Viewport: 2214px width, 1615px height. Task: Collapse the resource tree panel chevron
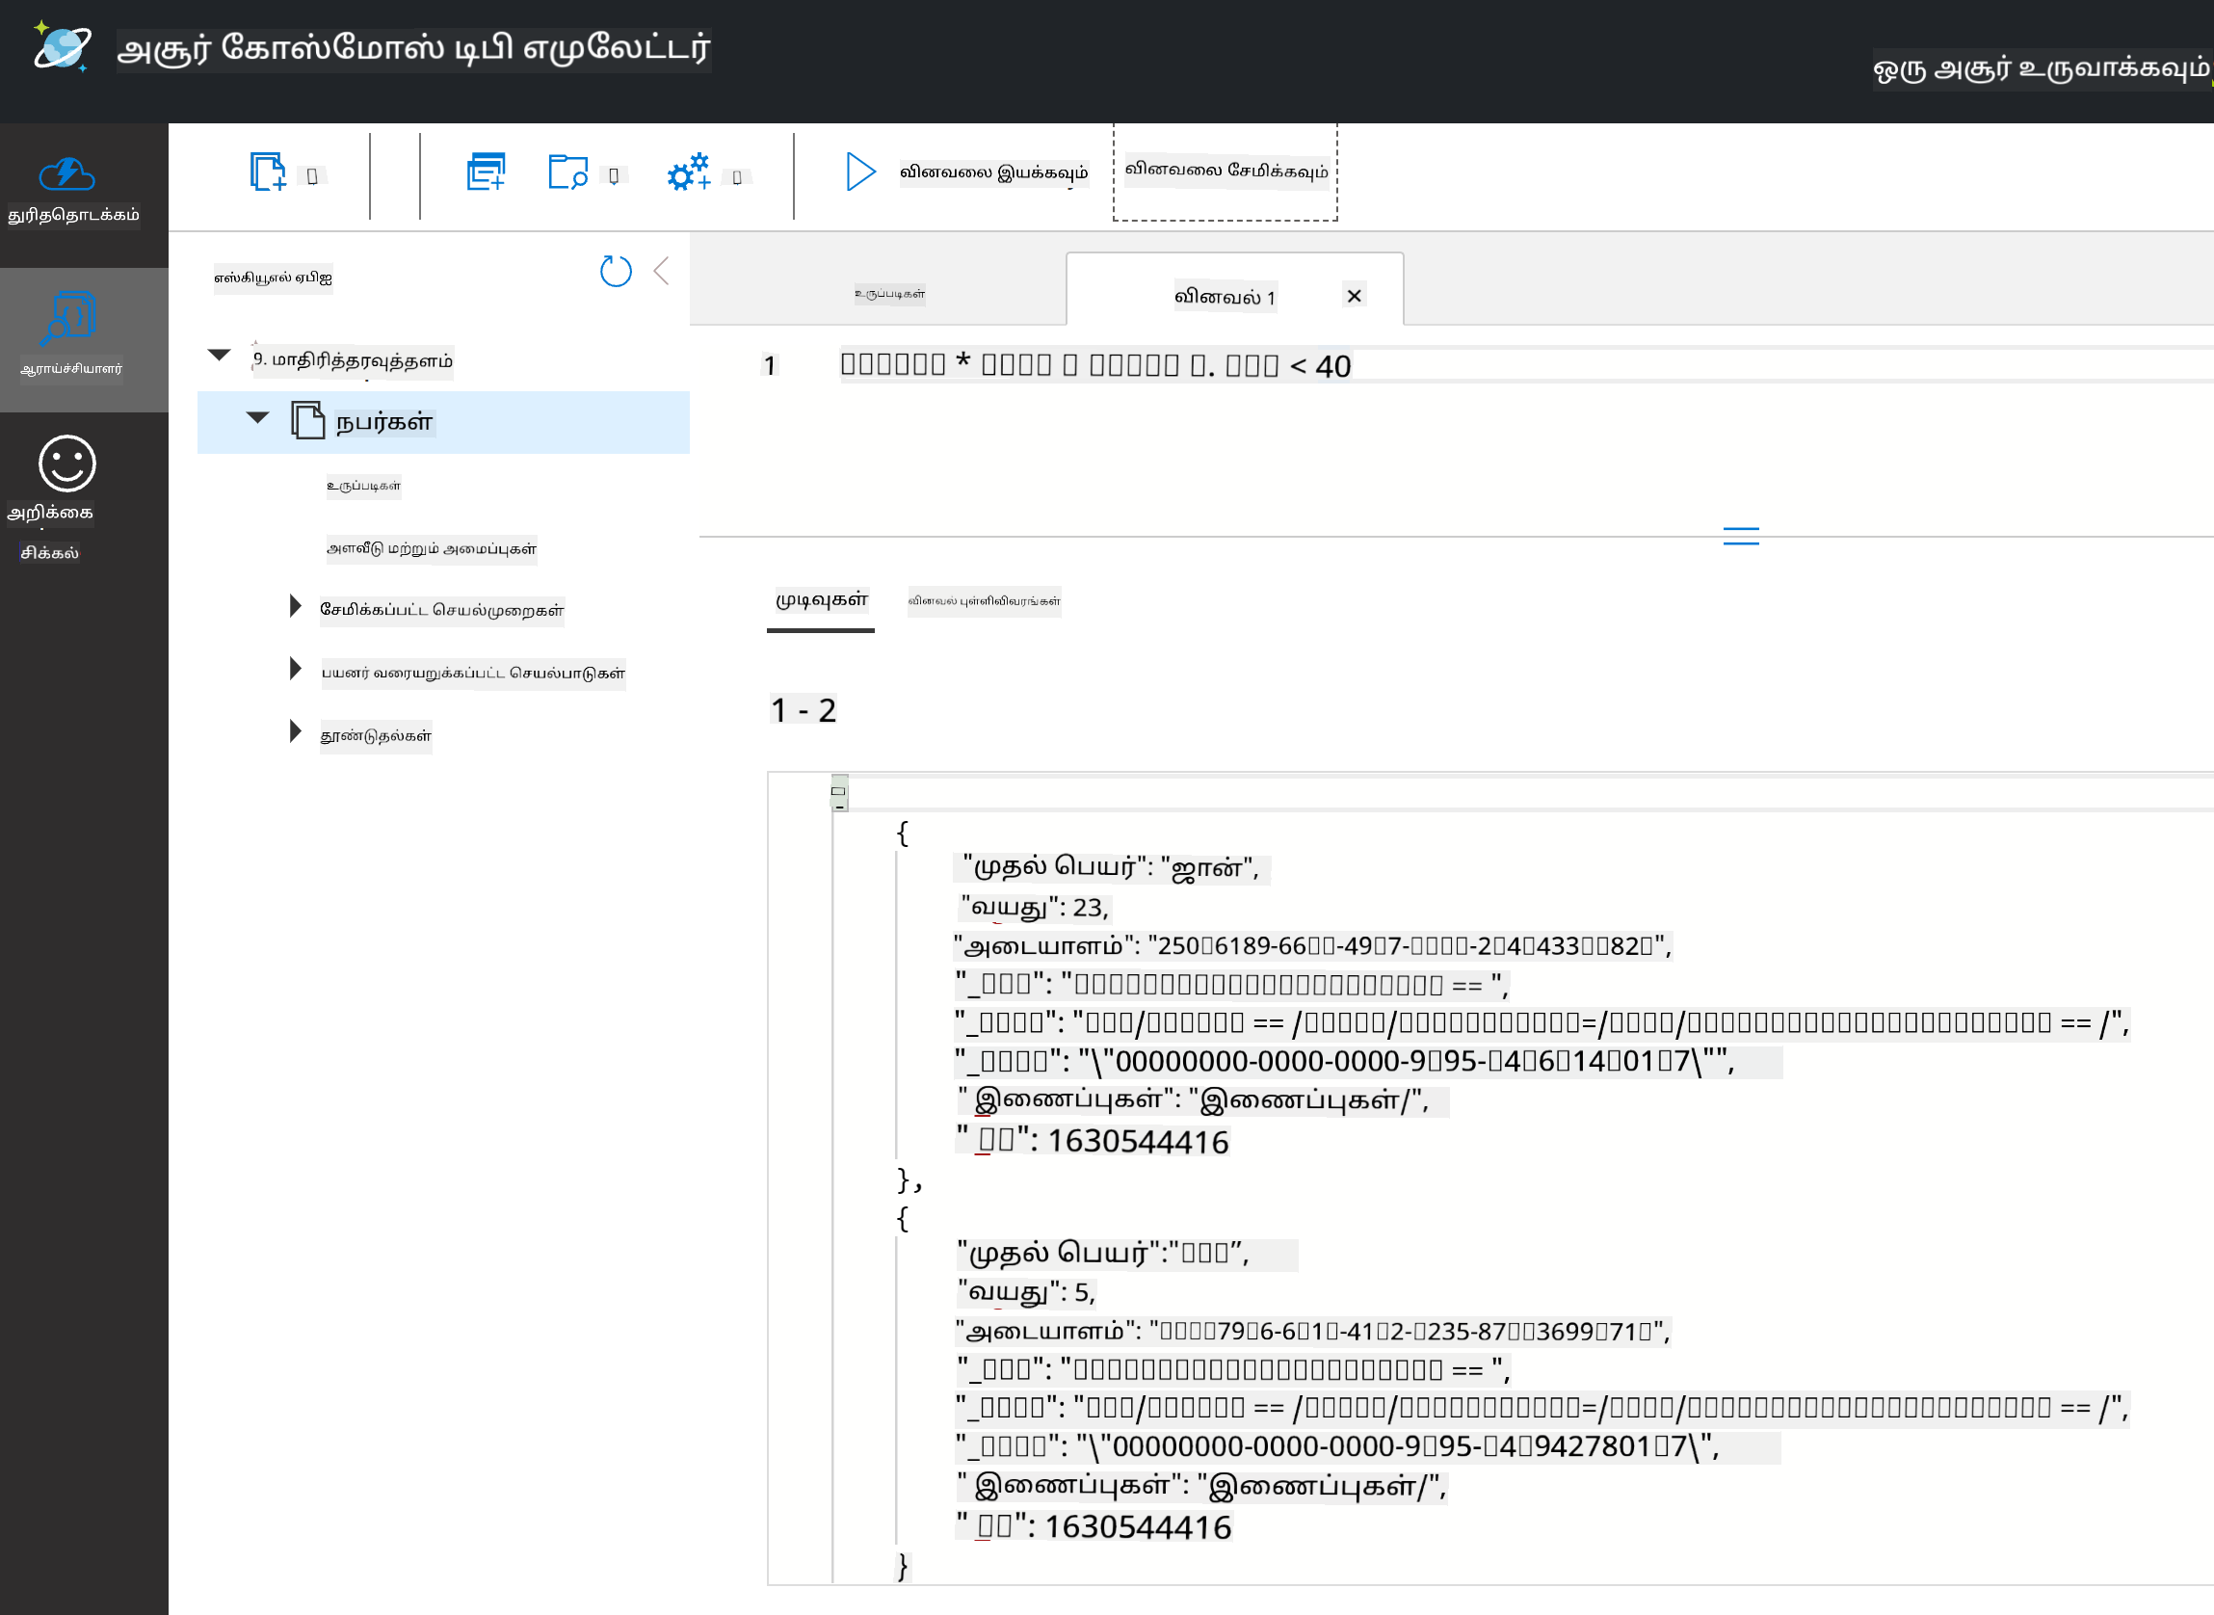coord(662,271)
